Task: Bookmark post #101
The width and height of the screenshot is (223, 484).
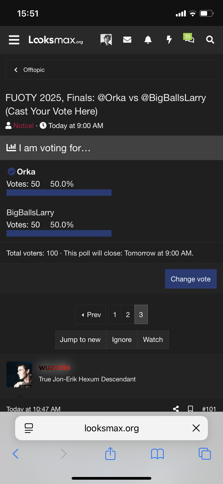Action: tap(190, 408)
